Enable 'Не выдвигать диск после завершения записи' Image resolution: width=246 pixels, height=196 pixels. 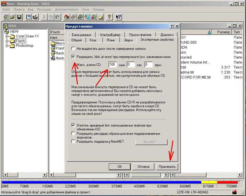[73, 49]
